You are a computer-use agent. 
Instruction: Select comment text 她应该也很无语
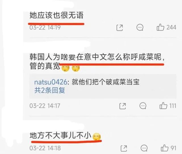click(57, 15)
